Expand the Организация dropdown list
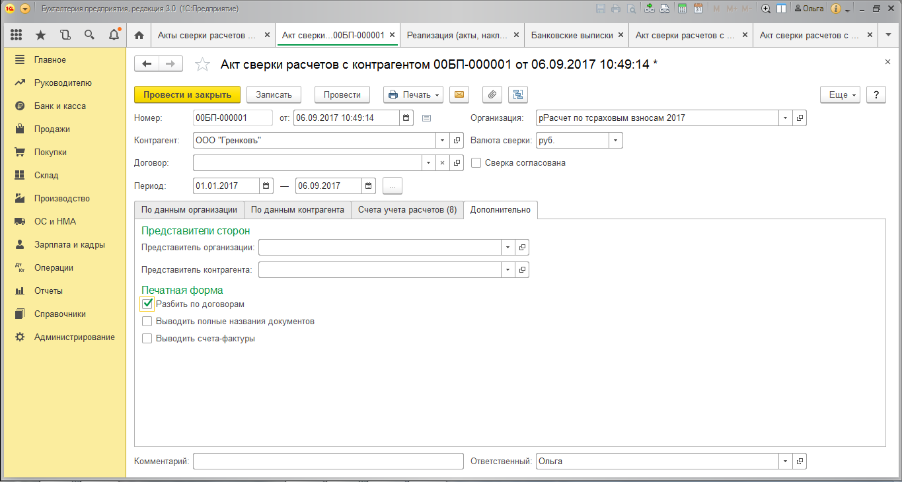902x482 pixels. coord(786,118)
